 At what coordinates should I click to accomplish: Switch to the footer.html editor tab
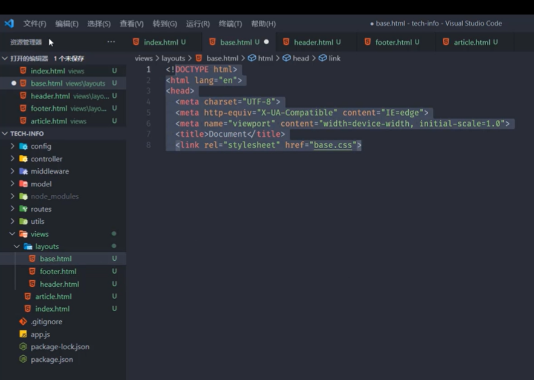(x=397, y=42)
